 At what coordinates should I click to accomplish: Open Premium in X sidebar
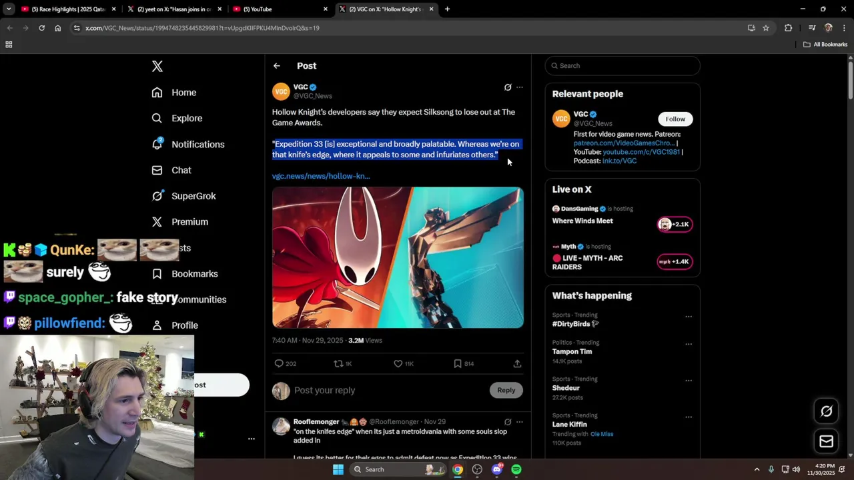(179, 222)
